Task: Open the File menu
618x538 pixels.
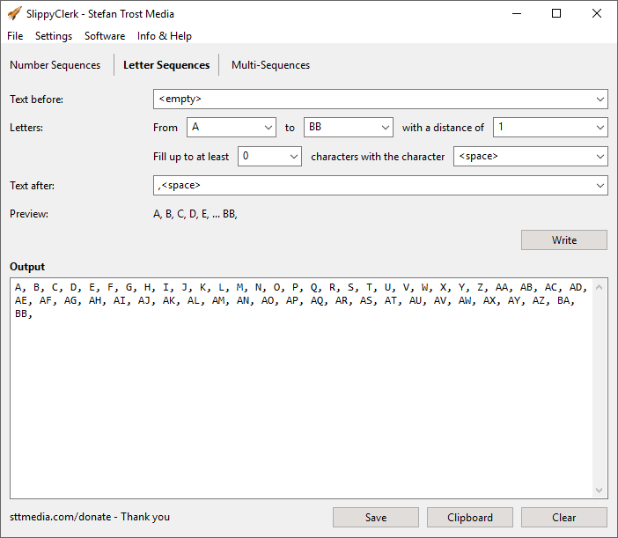Action: (x=15, y=36)
